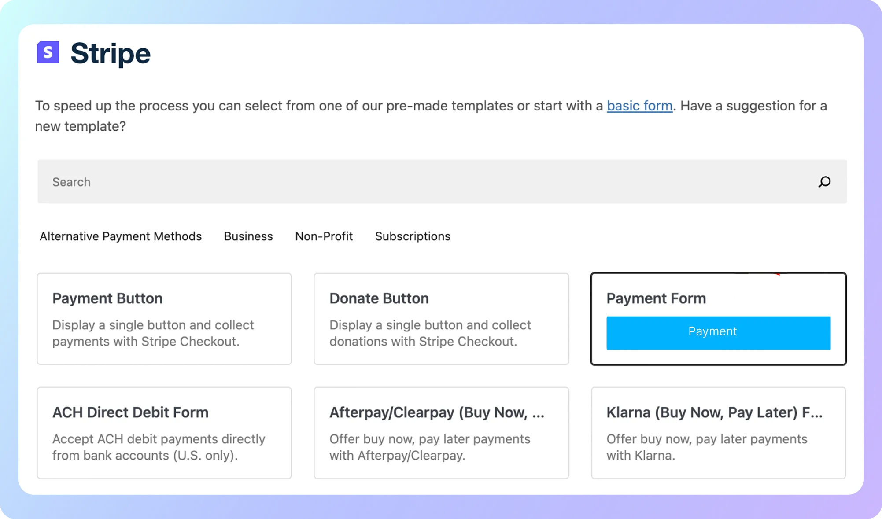Screen dimensions: 882x519
Task: Filter templates by Non-Profit
Action: (324, 236)
